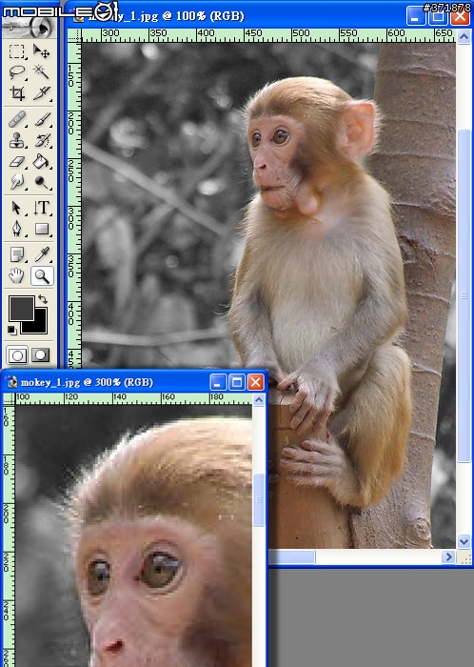Click the Adobe Online eye icon atop toolbox
474x667 pixels.
30,28
